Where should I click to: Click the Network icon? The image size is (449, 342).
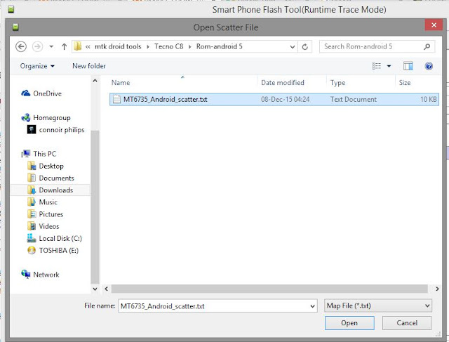coord(26,275)
